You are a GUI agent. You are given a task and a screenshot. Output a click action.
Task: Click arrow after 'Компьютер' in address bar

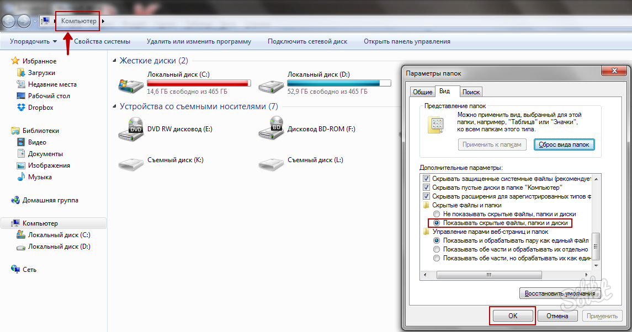pyautogui.click(x=103, y=21)
